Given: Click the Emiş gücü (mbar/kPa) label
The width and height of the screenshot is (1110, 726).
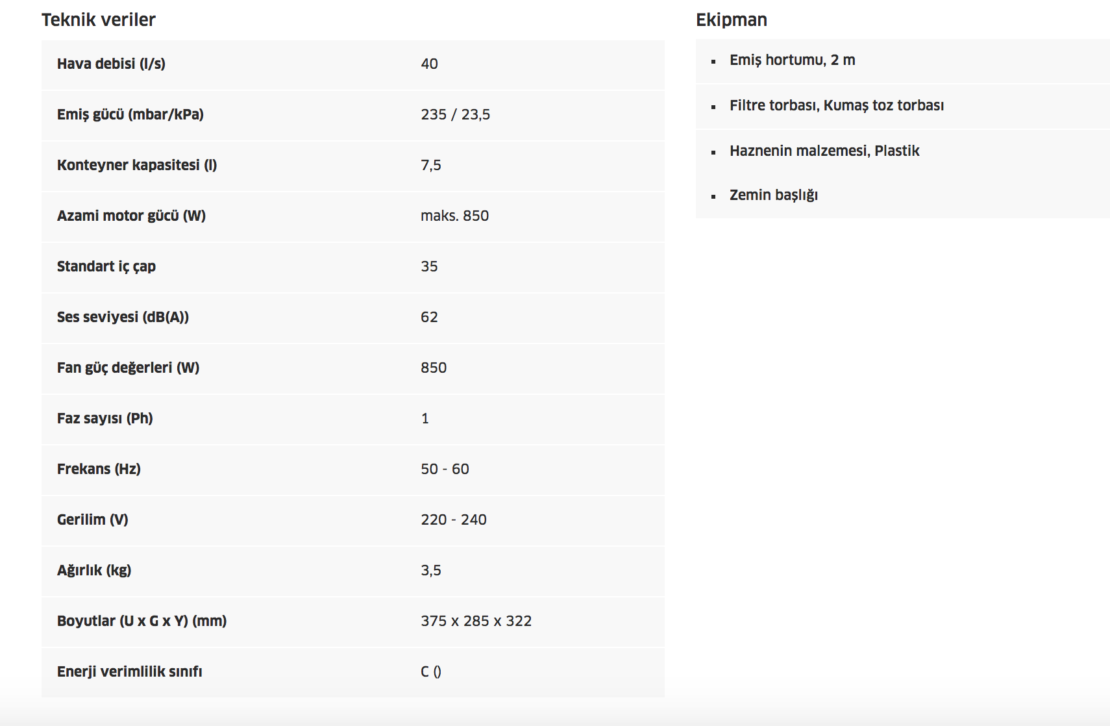Looking at the screenshot, I should (130, 114).
